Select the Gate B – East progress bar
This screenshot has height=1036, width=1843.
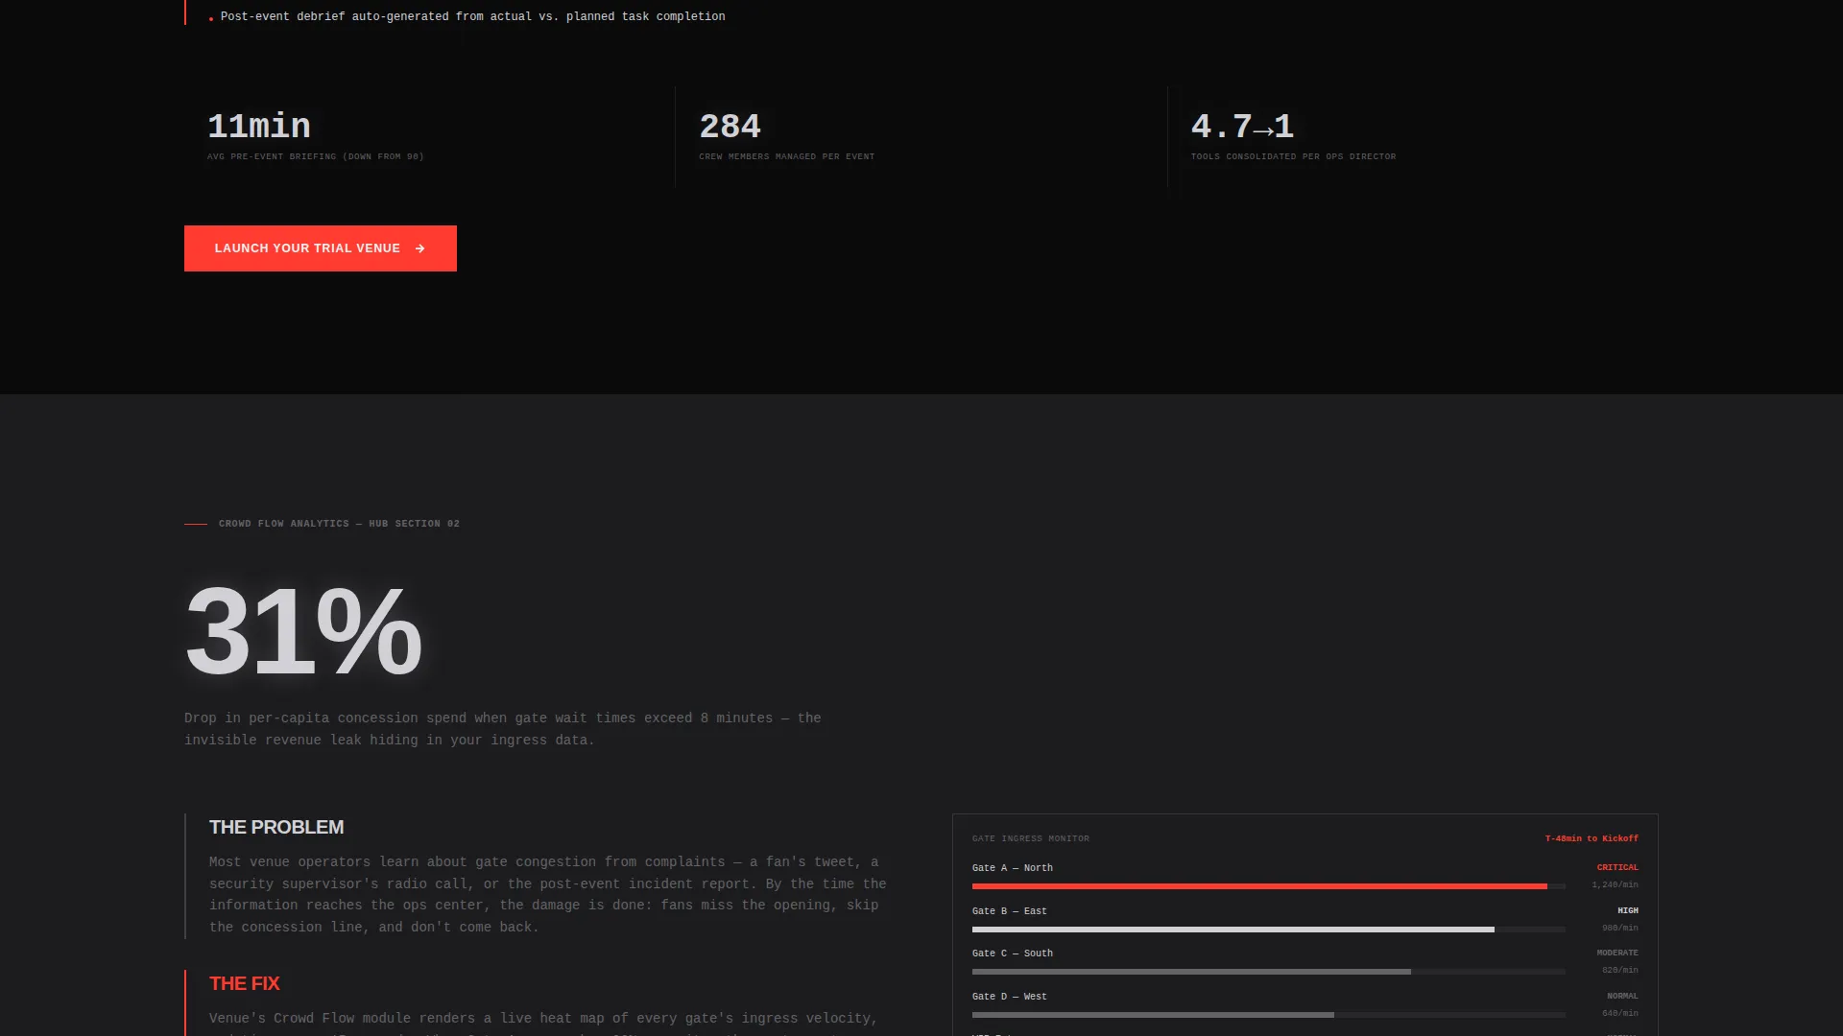pyautogui.click(x=1268, y=930)
